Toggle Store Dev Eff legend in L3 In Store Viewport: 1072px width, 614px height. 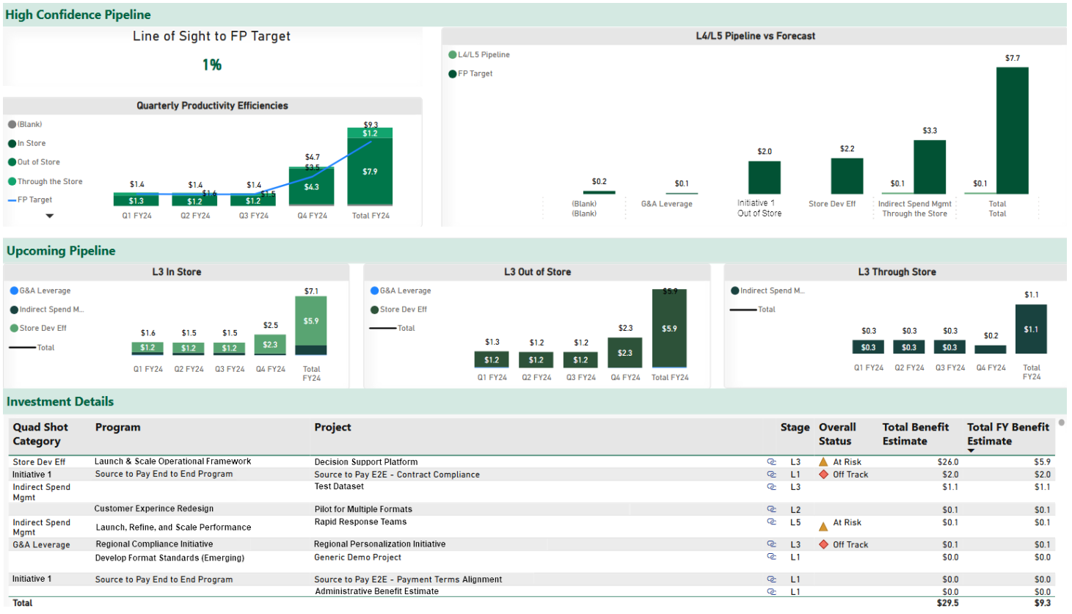43,329
